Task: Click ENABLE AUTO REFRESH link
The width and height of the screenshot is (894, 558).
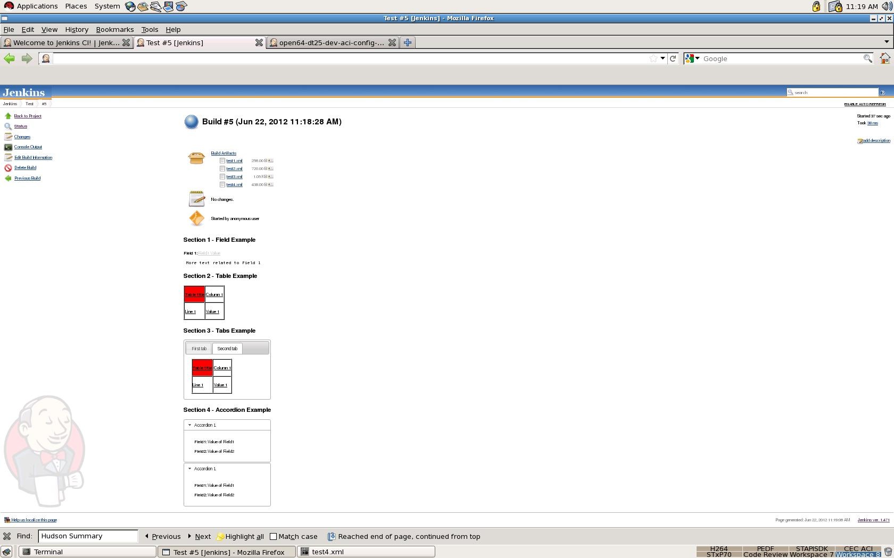Action: [x=865, y=104]
